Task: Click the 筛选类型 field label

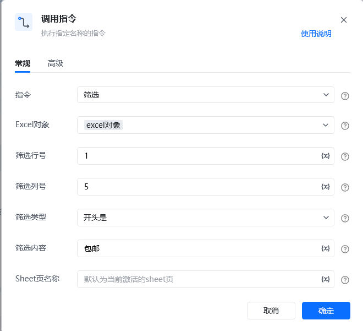Action: 31,217
